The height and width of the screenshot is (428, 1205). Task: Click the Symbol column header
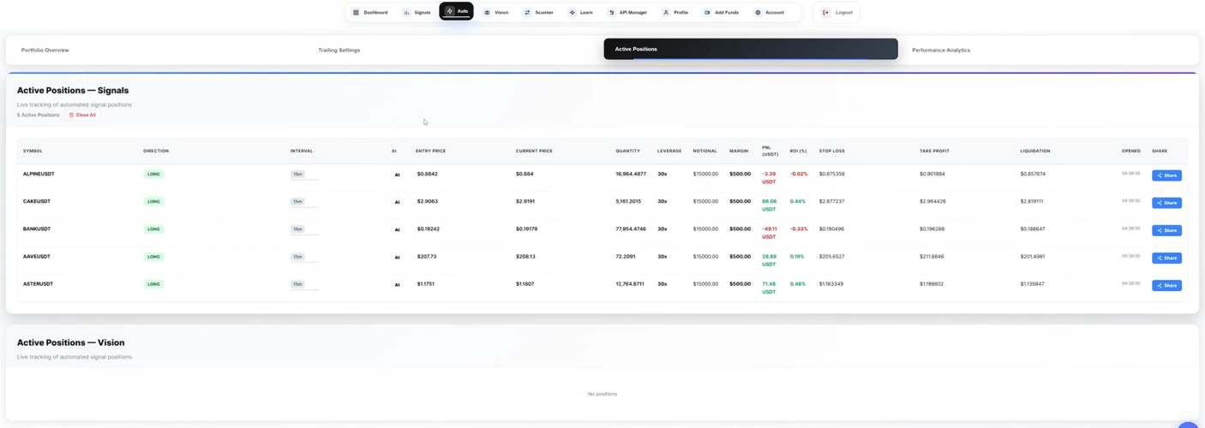pyautogui.click(x=33, y=151)
